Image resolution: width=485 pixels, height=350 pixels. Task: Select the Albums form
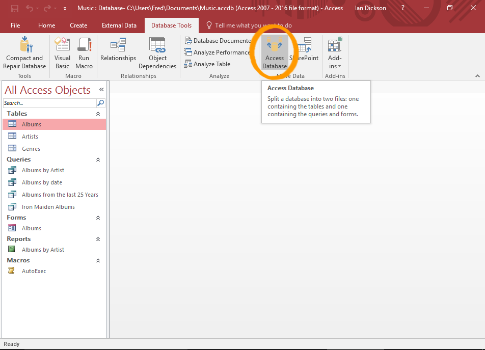[54, 228]
